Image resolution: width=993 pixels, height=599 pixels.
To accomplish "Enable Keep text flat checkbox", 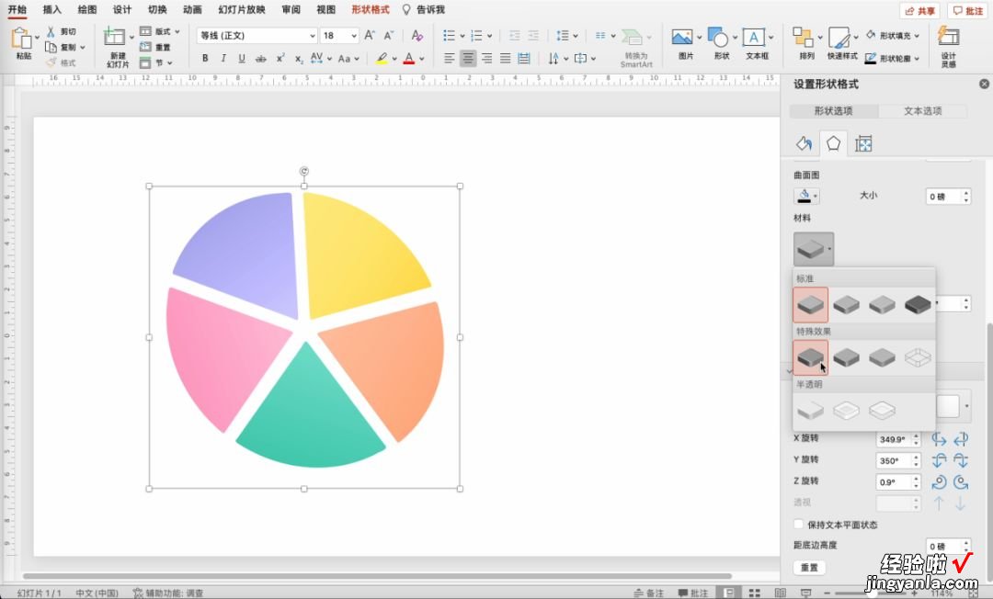I will point(799,524).
